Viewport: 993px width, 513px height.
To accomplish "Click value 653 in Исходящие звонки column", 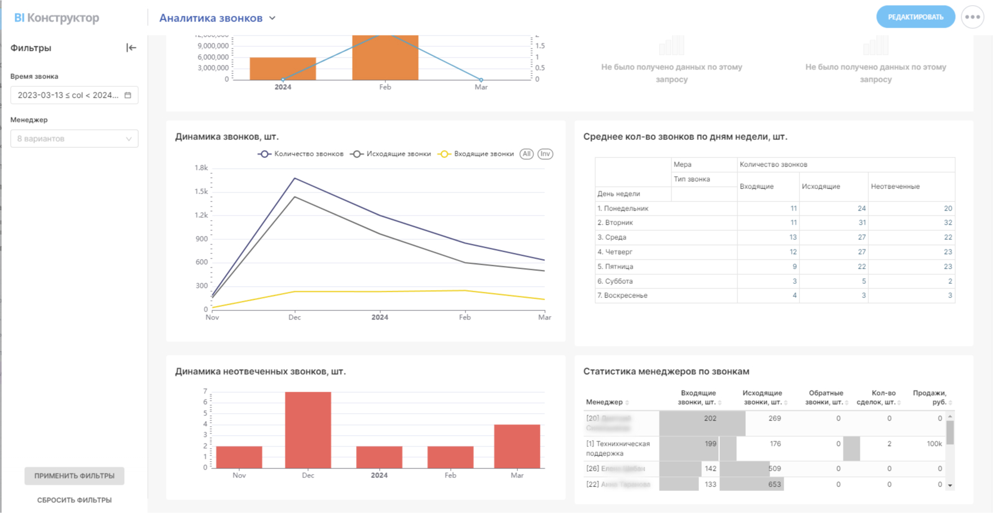I will pos(775,484).
